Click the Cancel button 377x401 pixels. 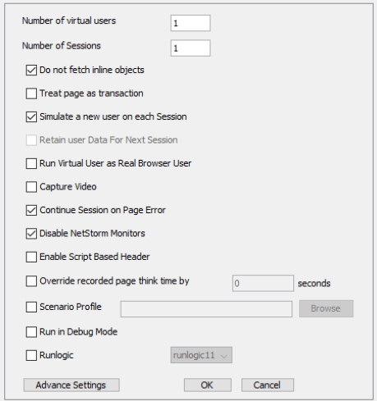coord(268,385)
